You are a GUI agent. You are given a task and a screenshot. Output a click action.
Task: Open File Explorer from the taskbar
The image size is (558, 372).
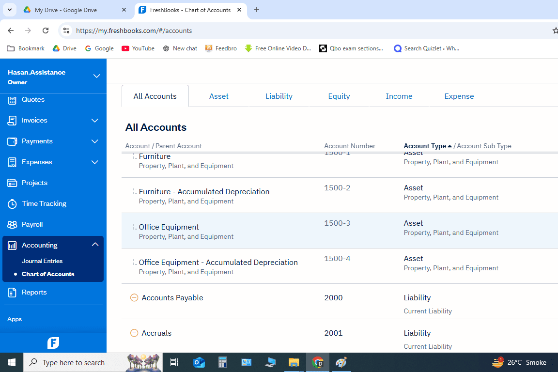coord(294,362)
